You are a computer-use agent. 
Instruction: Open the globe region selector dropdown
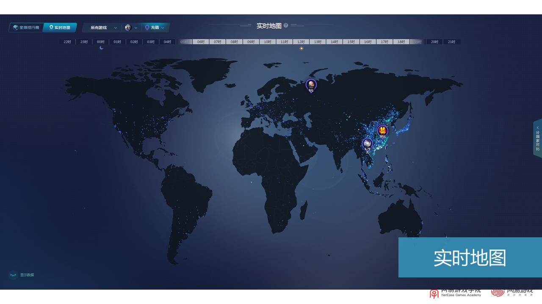[x=131, y=28]
